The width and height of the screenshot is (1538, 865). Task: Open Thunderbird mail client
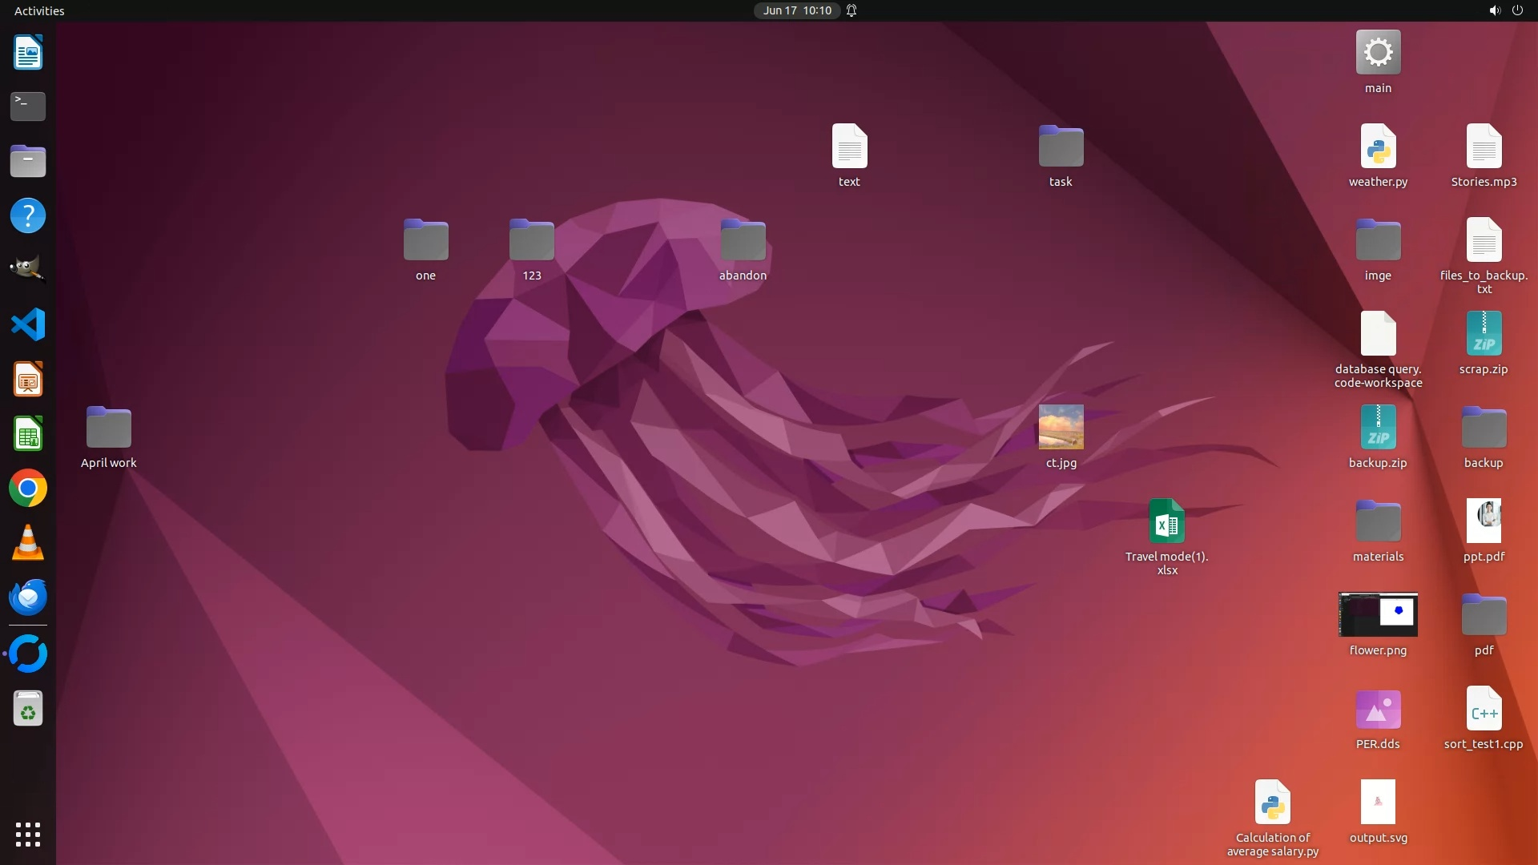tap(28, 597)
